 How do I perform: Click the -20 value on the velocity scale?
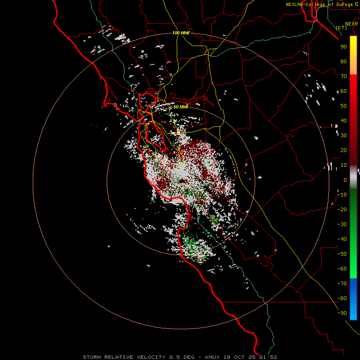coord(342,210)
